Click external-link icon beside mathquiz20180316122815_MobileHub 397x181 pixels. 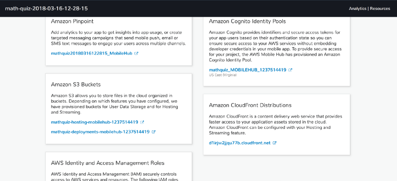[136, 54]
